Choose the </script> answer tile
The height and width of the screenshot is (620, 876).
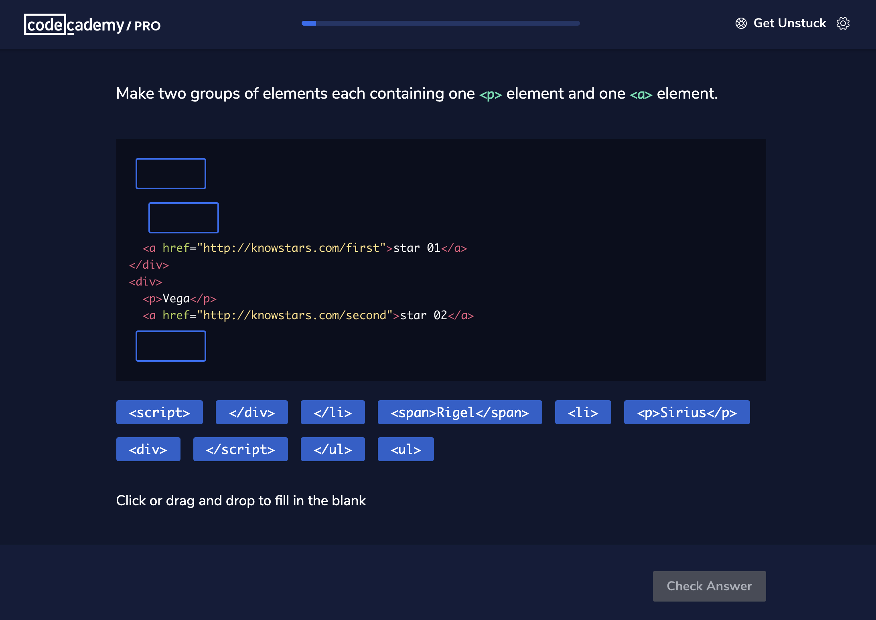point(241,449)
